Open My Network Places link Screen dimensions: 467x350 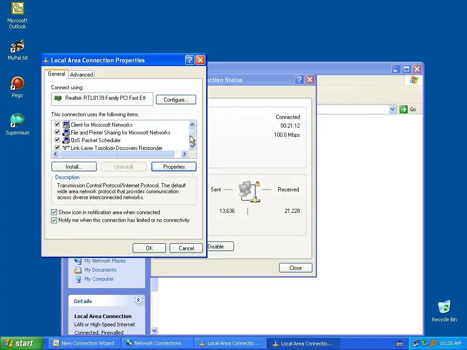point(105,261)
